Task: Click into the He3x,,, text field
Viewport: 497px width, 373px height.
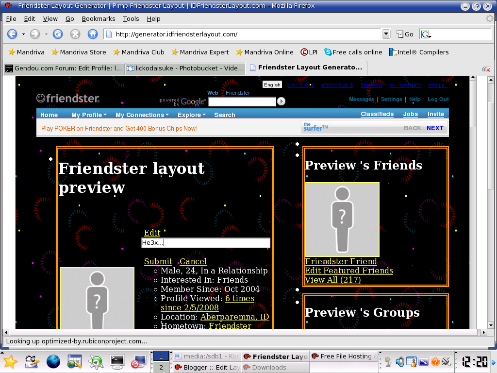Action: coord(206,243)
